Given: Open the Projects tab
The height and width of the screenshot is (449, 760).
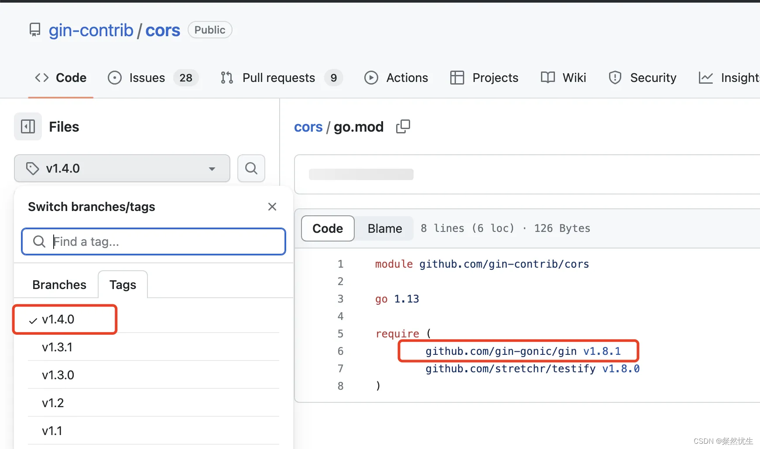Looking at the screenshot, I should (x=484, y=78).
